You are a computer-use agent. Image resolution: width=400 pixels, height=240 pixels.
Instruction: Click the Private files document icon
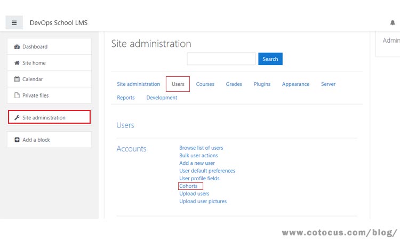(x=17, y=95)
